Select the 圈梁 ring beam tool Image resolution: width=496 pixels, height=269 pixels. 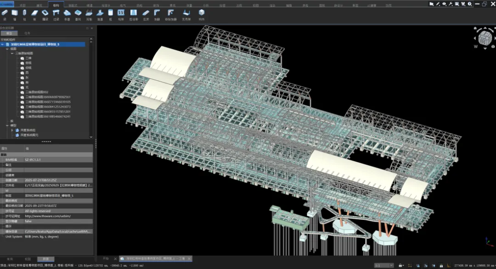click(45, 15)
